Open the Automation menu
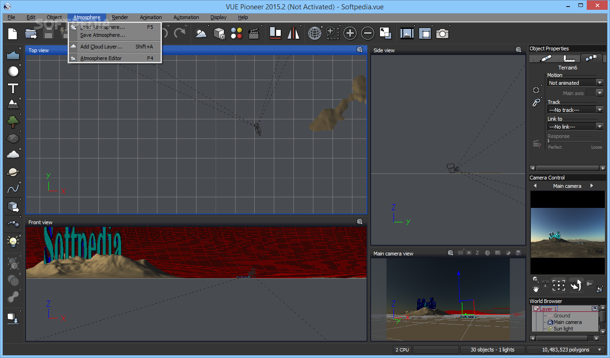610x358 pixels. (x=186, y=17)
